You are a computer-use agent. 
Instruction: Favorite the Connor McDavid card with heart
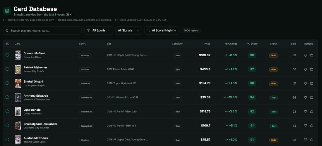coord(305,55)
